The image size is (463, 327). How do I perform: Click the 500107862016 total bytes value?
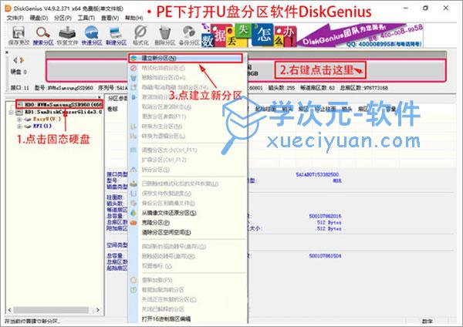pos(325,216)
